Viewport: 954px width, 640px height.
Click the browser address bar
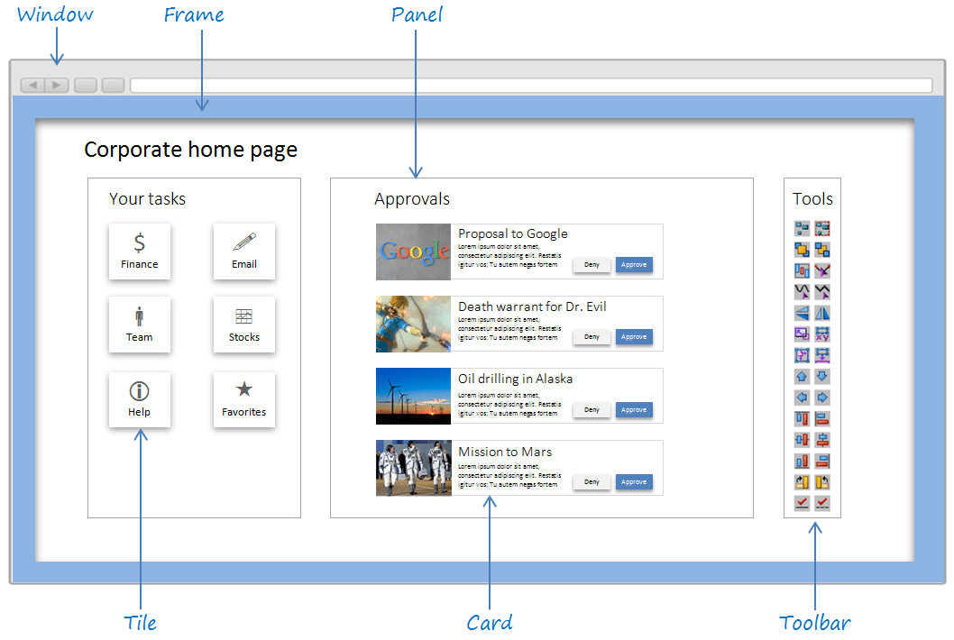click(532, 84)
